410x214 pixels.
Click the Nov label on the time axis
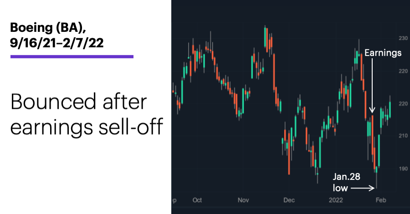coord(243,200)
